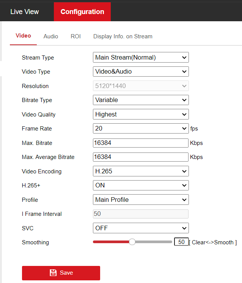Expand the Stream Type dropdown

click(x=141, y=58)
